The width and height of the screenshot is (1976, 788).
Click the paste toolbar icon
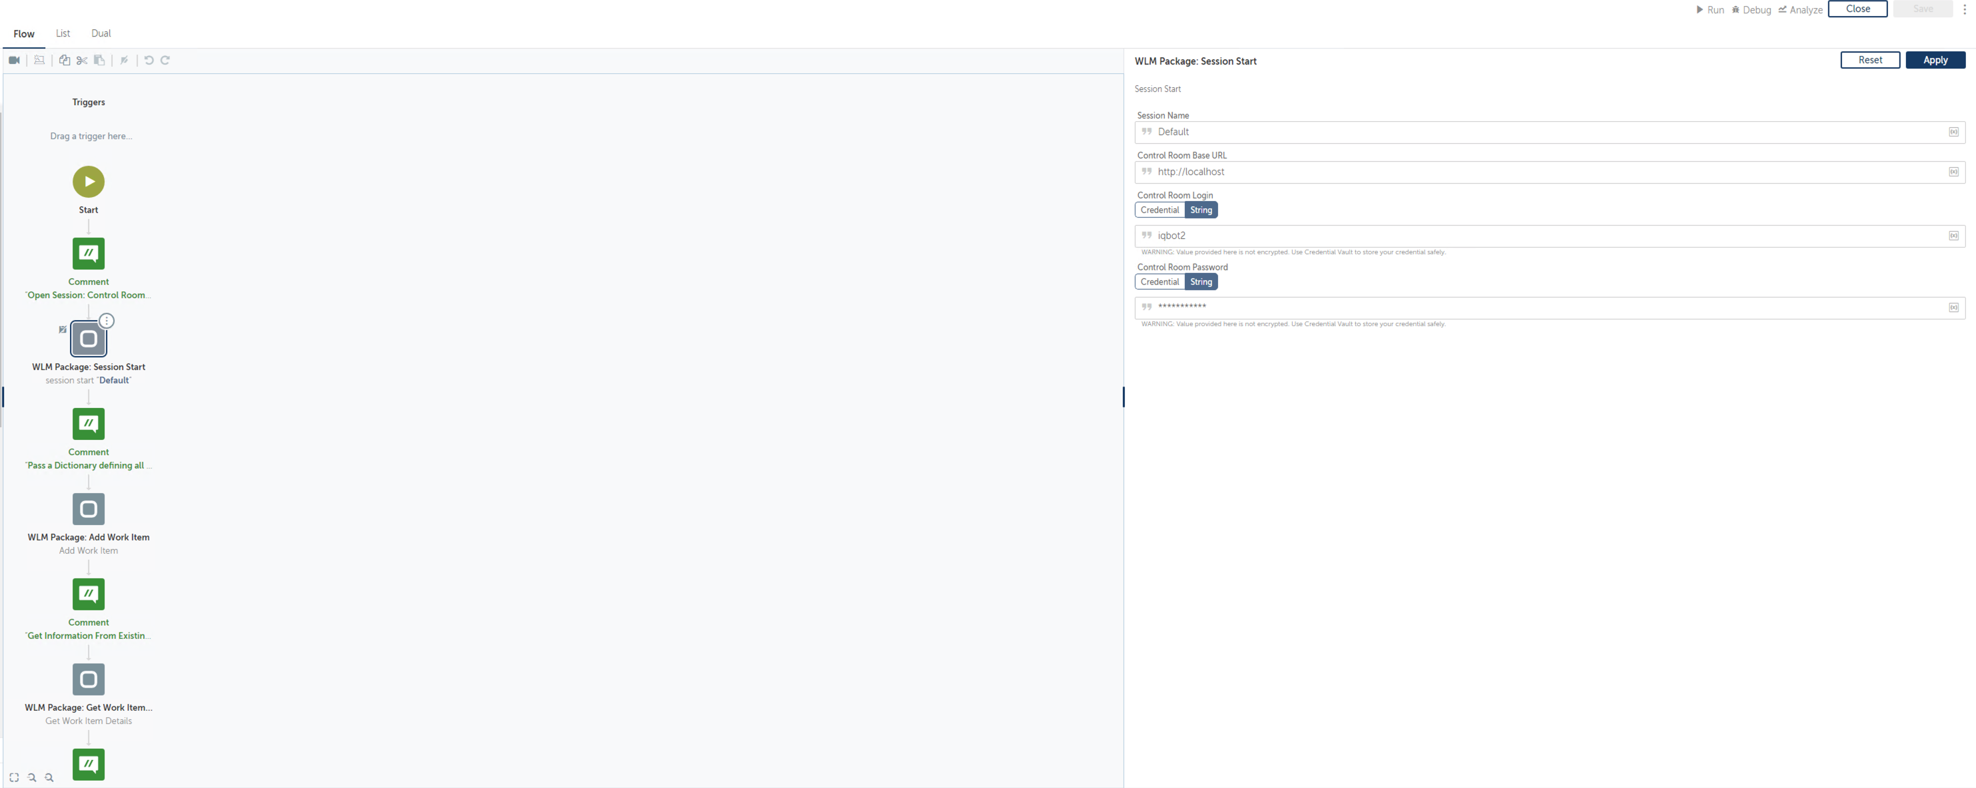pos(99,61)
